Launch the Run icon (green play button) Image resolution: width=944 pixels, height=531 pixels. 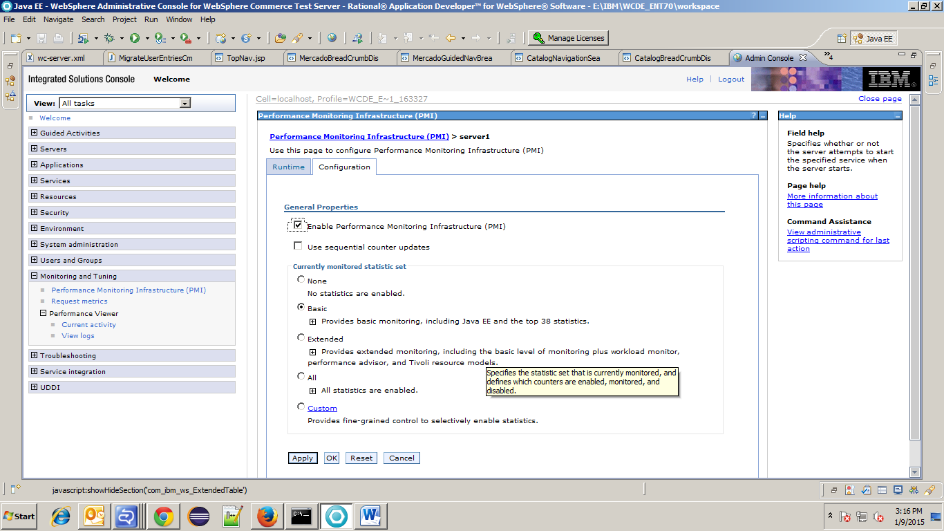[x=135, y=37]
